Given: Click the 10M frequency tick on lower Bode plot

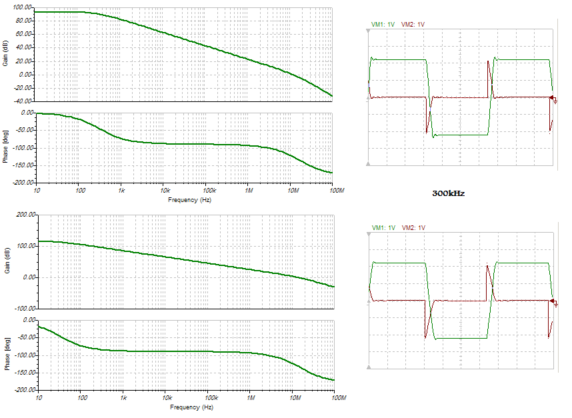Looking at the screenshot, I should pos(295,397).
